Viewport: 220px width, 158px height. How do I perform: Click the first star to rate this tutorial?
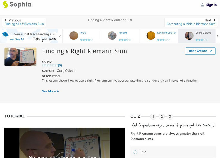(43, 65)
